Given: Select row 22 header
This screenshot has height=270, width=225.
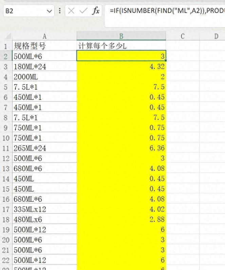Looking at the screenshot, I should (x=6, y=260).
